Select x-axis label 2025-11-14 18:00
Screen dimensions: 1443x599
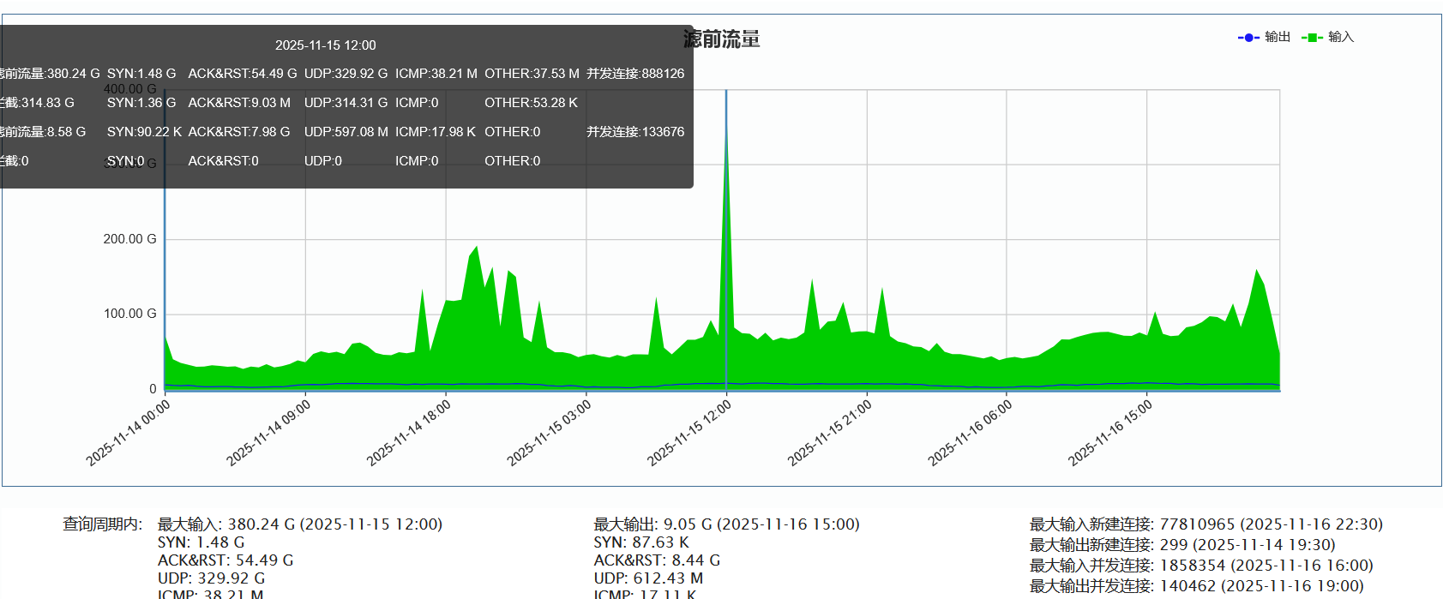tap(409, 433)
